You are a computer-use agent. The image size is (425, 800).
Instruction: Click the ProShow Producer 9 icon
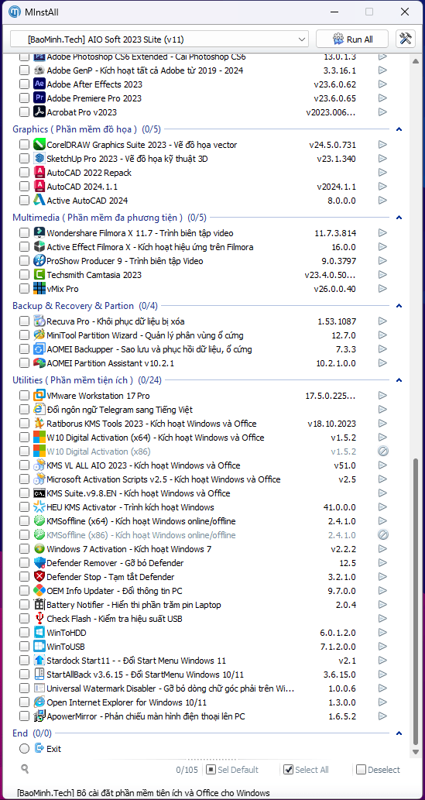tap(39, 261)
